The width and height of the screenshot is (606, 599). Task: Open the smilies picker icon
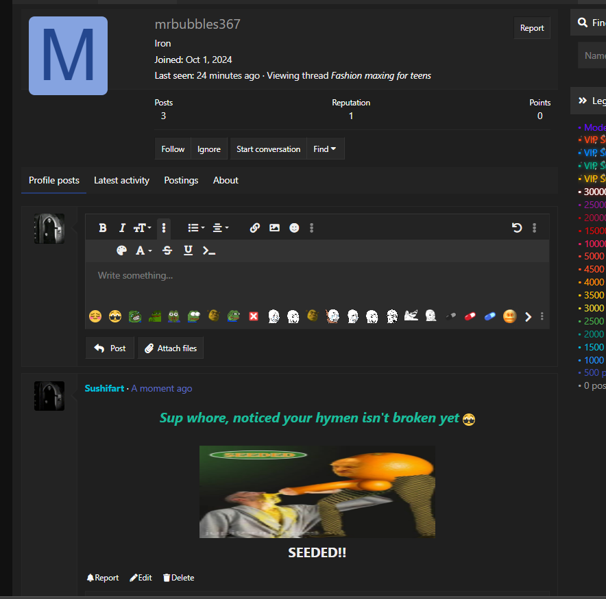click(x=294, y=228)
